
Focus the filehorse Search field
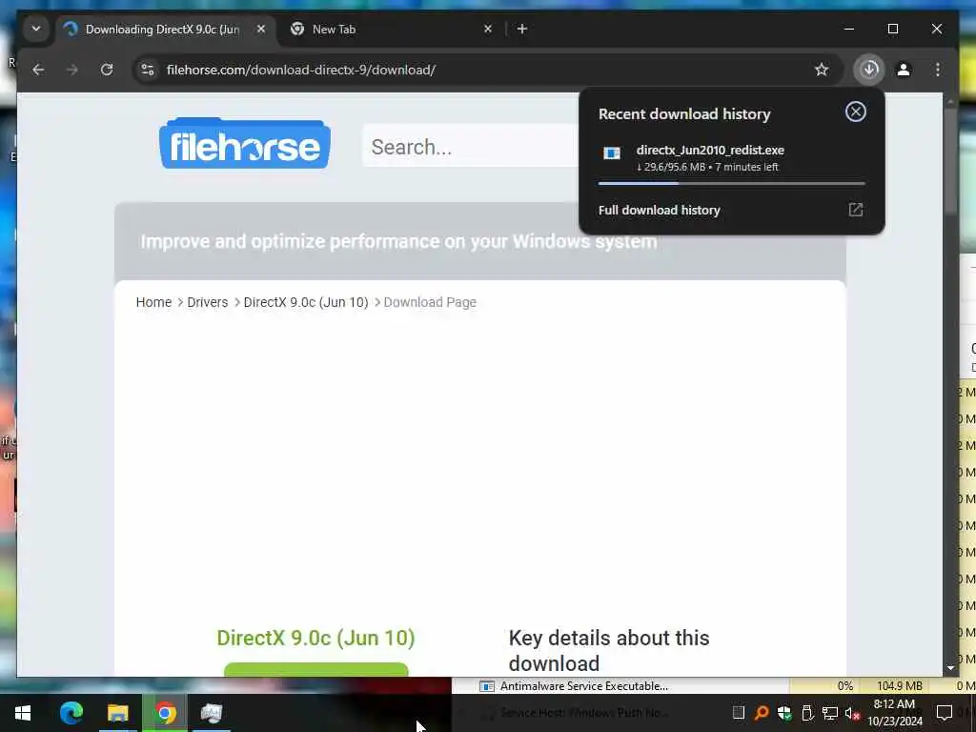[470, 146]
